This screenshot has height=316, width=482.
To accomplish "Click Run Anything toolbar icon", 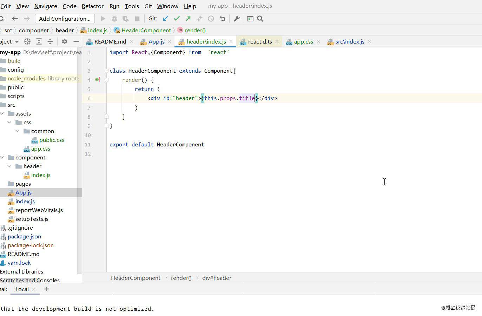I will 250,19.
